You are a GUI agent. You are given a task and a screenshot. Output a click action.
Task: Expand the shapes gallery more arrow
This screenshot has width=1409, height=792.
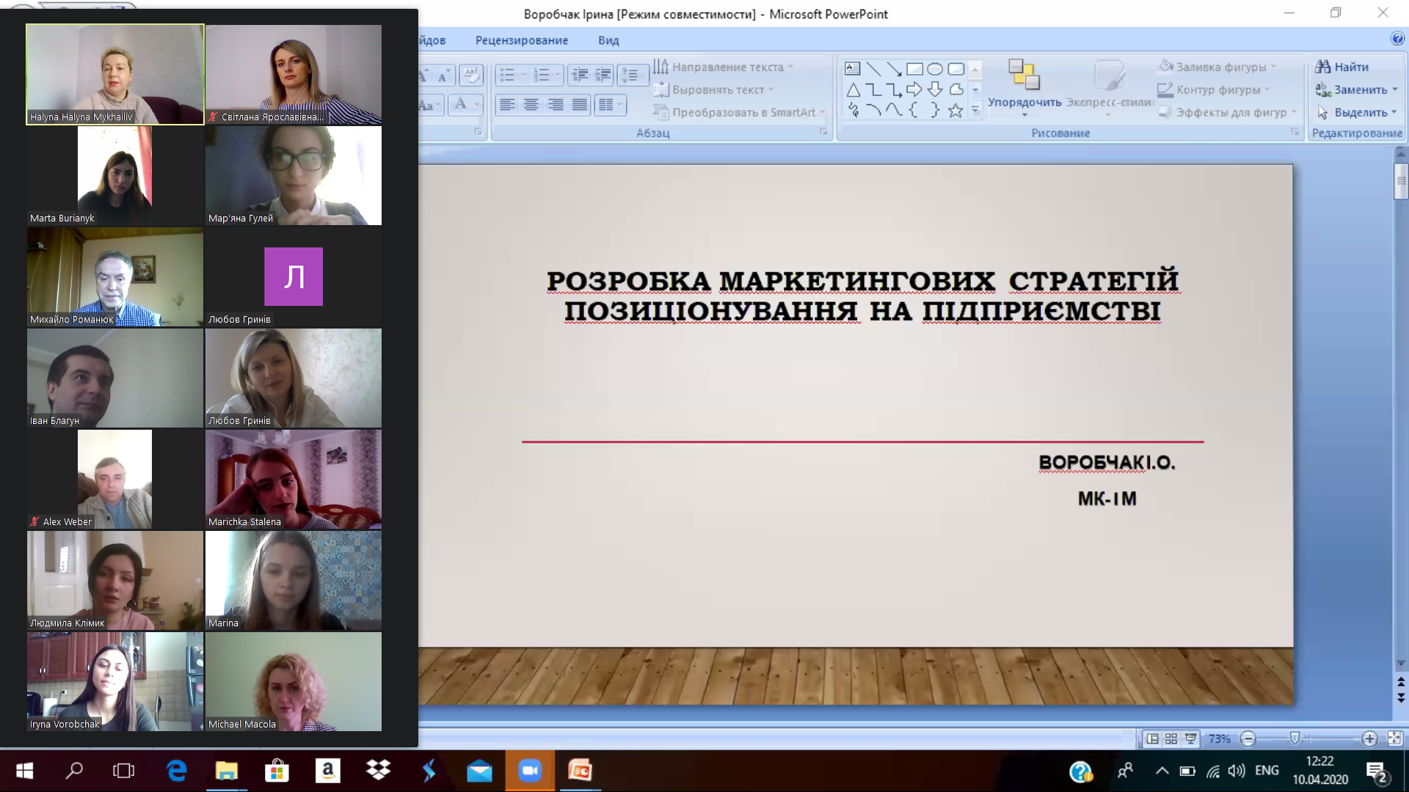click(975, 111)
